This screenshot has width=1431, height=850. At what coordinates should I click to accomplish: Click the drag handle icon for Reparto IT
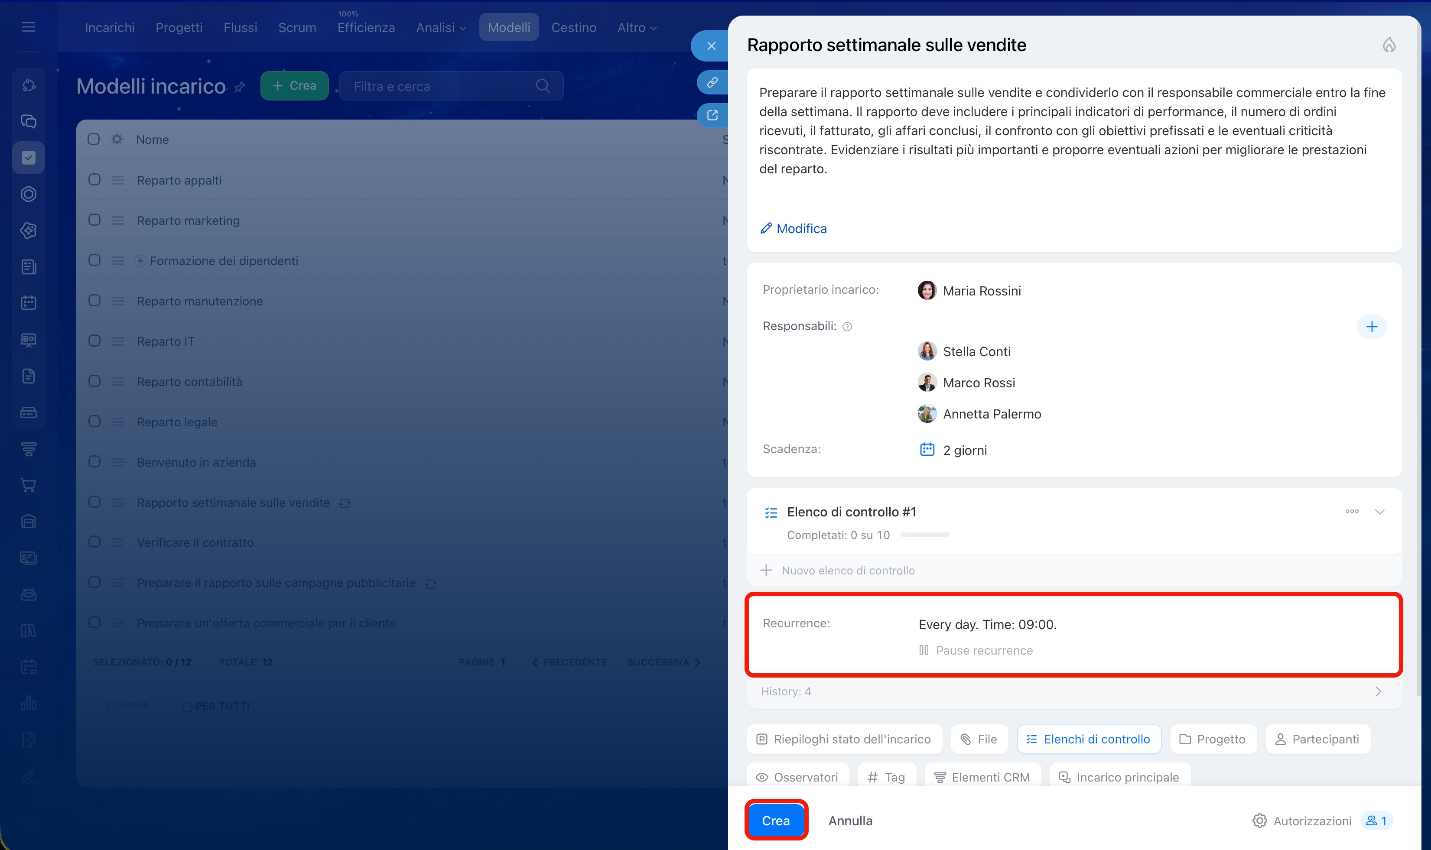[x=117, y=341]
